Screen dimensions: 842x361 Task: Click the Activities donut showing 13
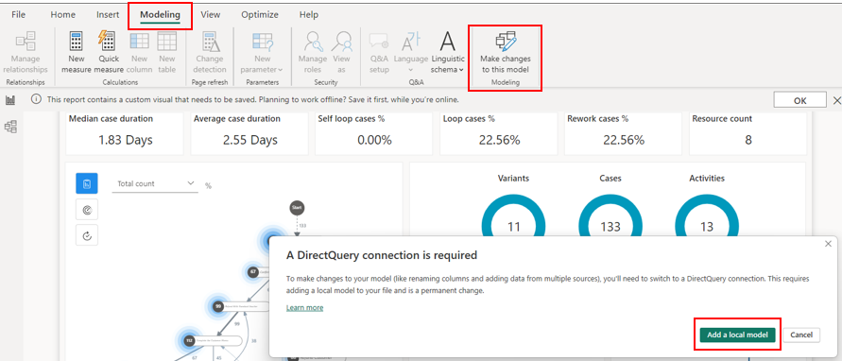[x=707, y=226]
